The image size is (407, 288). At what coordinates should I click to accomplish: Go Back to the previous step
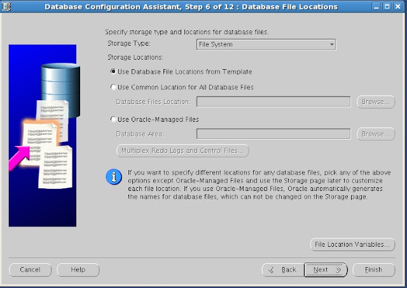tap(283, 270)
